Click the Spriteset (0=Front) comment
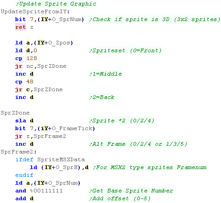The width and height of the screenshot is (221, 203). pos(126,50)
